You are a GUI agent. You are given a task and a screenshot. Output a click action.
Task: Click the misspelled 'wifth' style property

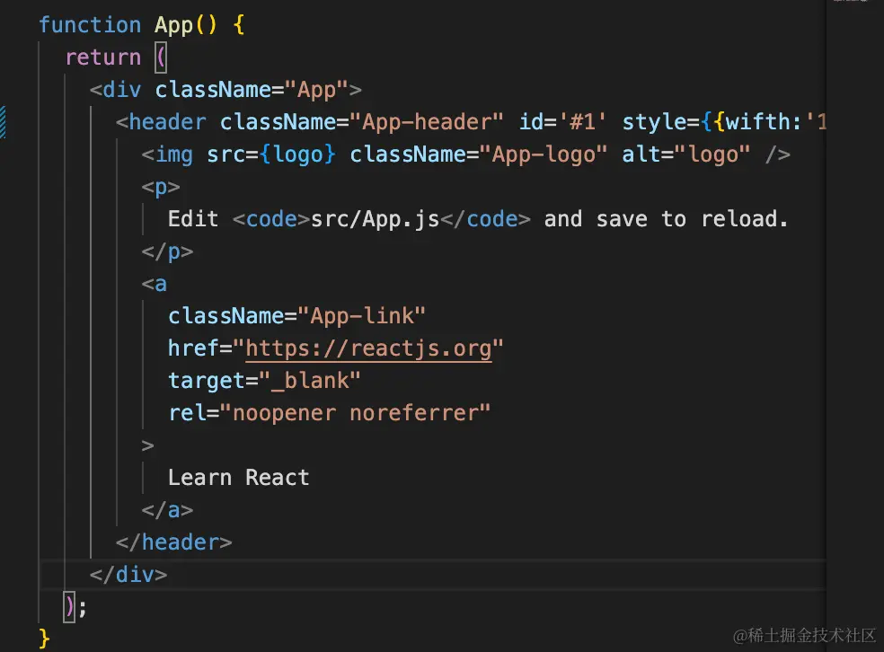coord(758,122)
